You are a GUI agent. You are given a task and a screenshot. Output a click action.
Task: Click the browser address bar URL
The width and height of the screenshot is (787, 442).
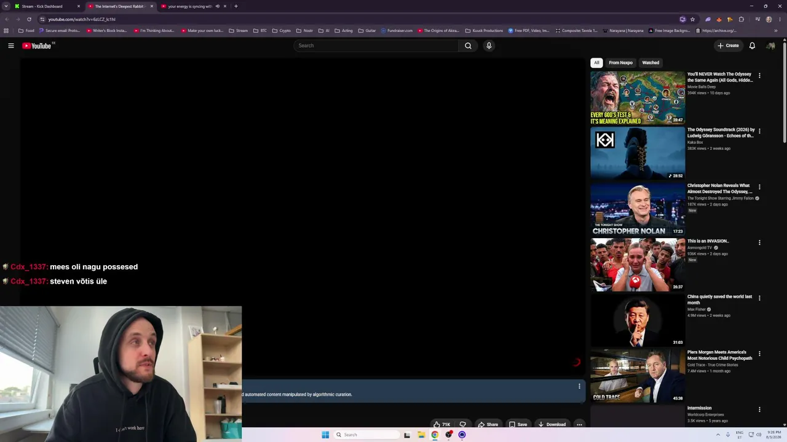coord(82,19)
